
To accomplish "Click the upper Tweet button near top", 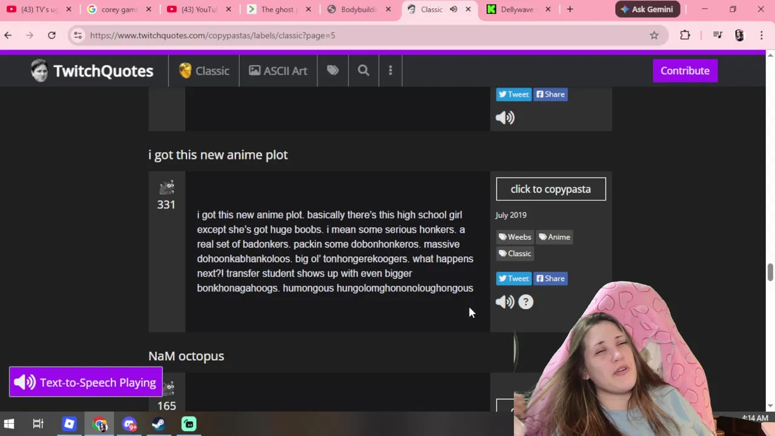I will tap(513, 94).
